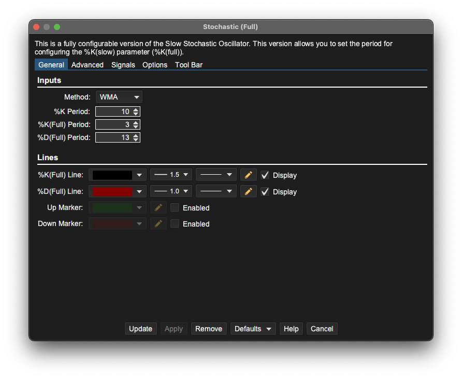Open Down Marker pencil editor
Image resolution: width=462 pixels, height=379 pixels.
[158, 224]
